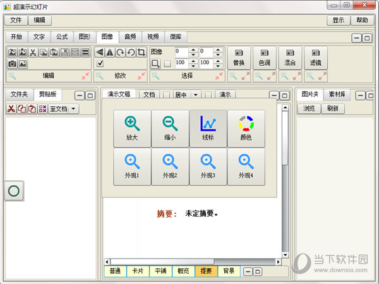Image resolution: width=379 pixels, height=284 pixels.
Task: Click the camera capture icon
Action: 13,64
